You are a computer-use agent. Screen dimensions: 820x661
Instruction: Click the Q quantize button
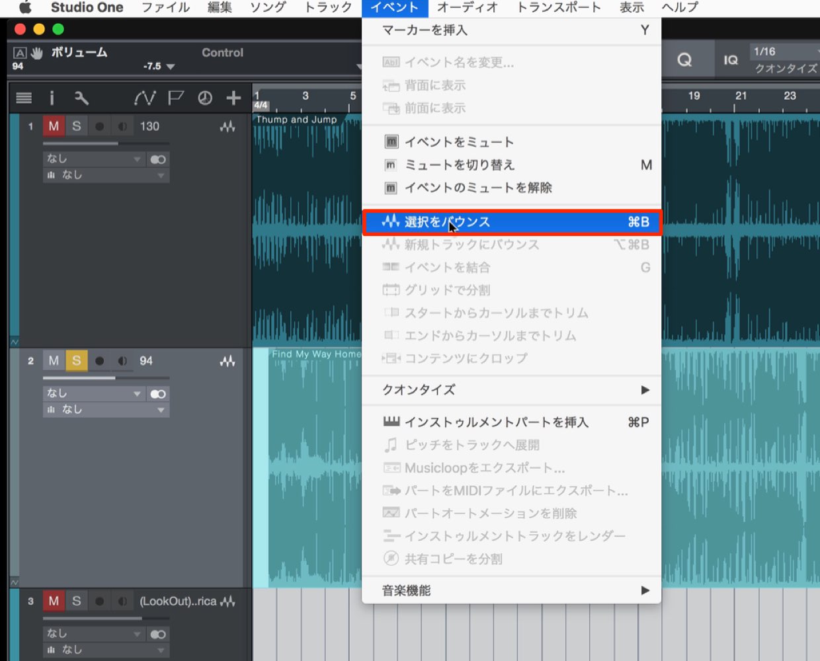(x=685, y=60)
